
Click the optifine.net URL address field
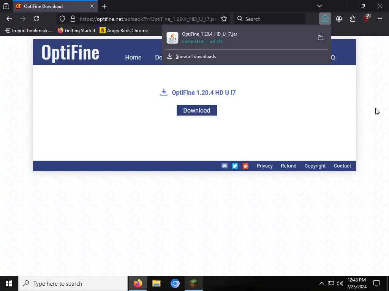pyautogui.click(x=148, y=19)
